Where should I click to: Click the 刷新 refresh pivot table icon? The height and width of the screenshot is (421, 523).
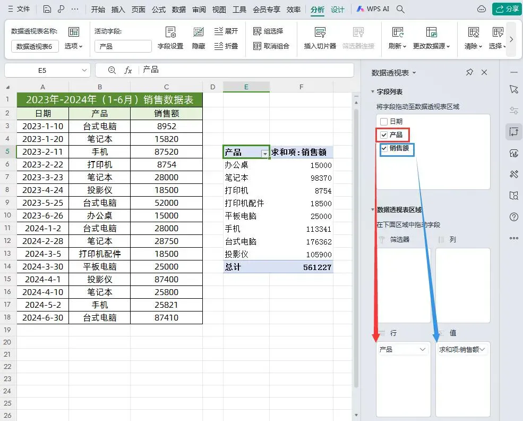pyautogui.click(x=398, y=32)
